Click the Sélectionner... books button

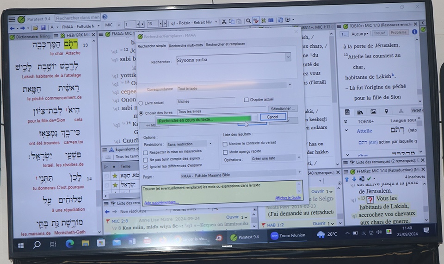click(282, 108)
